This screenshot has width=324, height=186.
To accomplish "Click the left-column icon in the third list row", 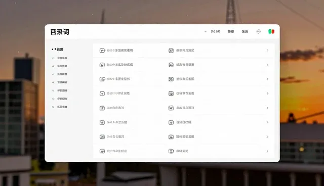I will click(x=102, y=79).
